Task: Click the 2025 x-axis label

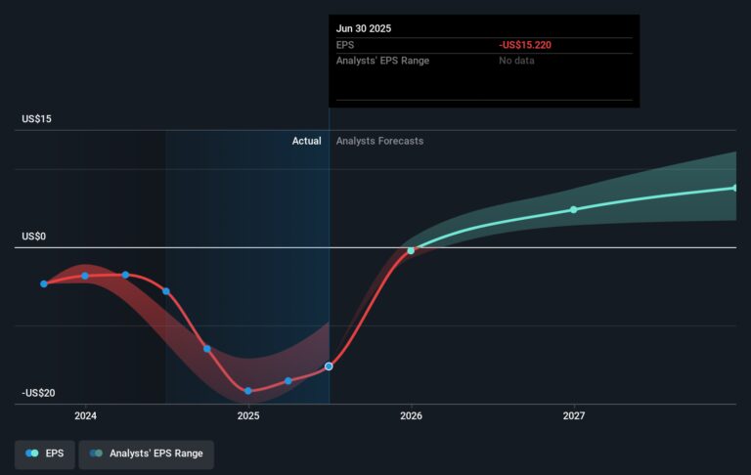Action: tap(248, 415)
